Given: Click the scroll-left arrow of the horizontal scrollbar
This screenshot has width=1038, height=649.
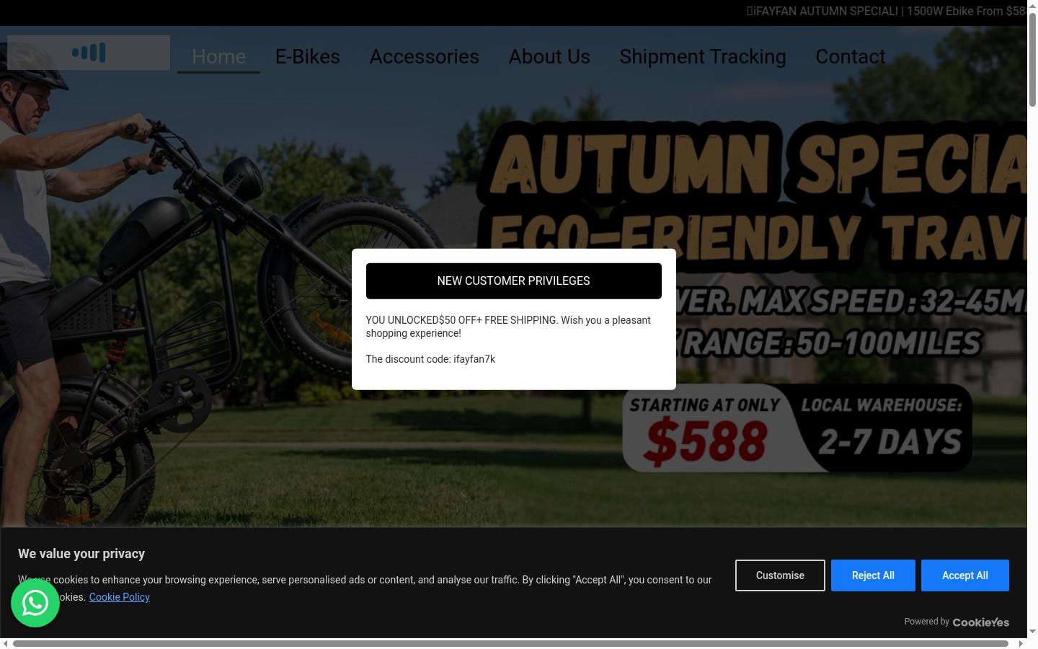Looking at the screenshot, I should pyautogui.click(x=6, y=643).
